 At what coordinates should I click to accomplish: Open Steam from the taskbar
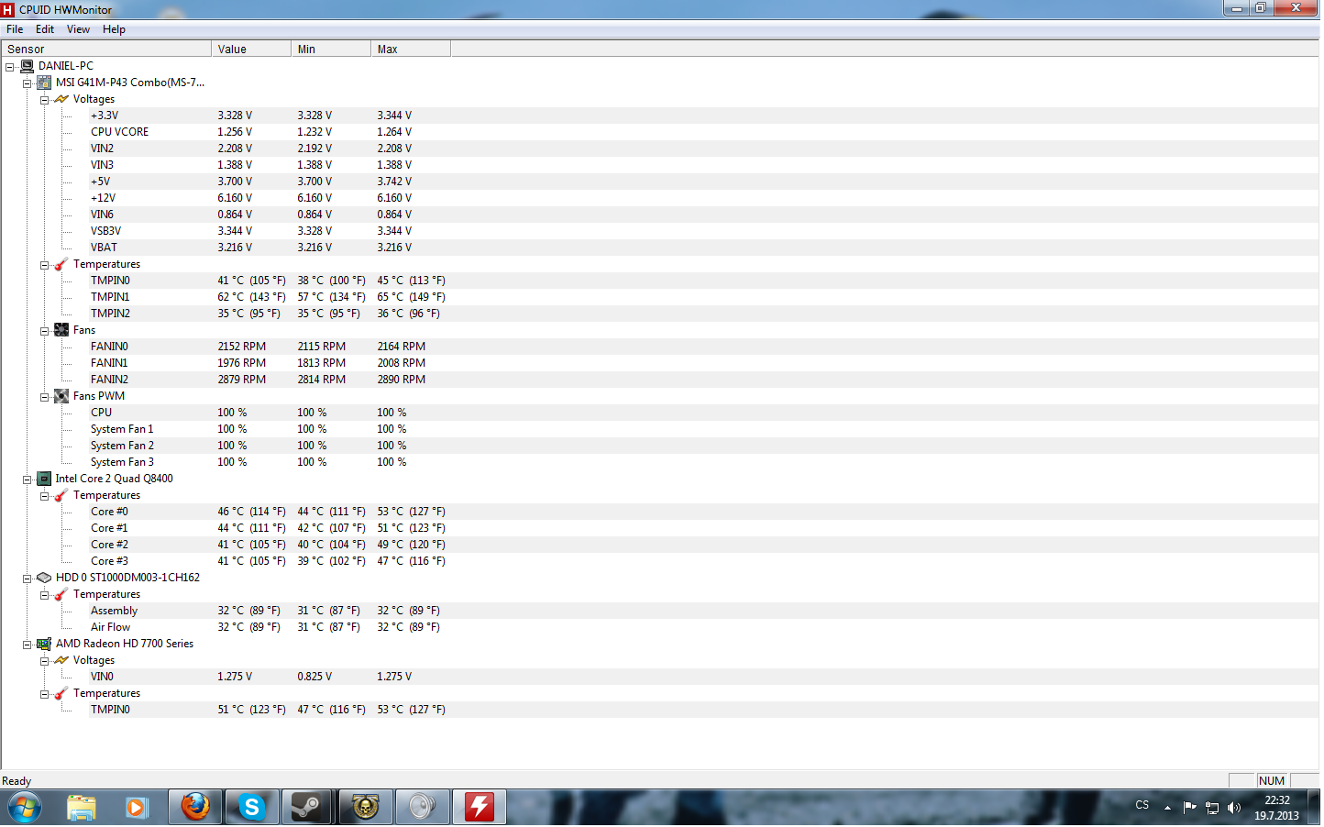coord(307,808)
